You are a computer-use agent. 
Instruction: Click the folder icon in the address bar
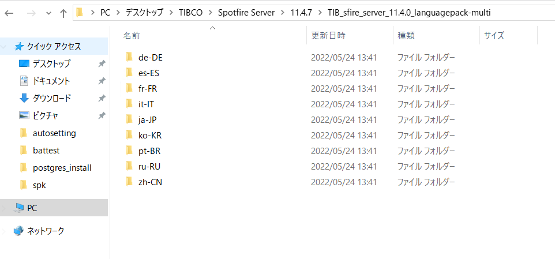[80, 13]
